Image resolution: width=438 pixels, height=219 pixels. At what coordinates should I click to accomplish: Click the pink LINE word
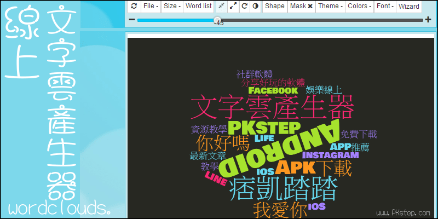(215, 178)
